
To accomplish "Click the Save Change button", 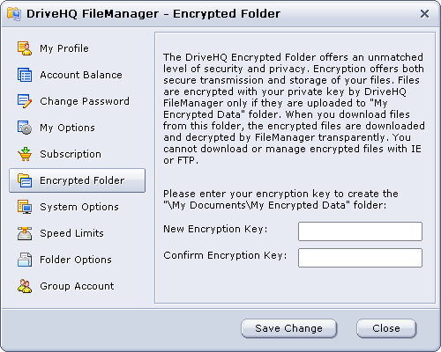I will coord(289,328).
